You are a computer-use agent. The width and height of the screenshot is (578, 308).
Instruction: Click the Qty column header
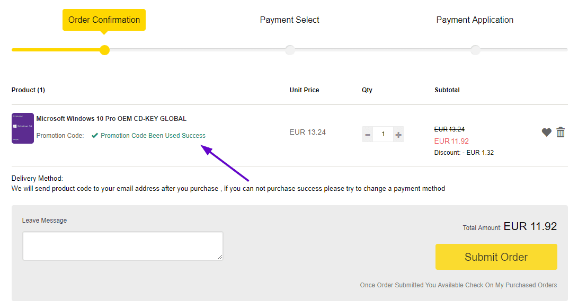367,90
